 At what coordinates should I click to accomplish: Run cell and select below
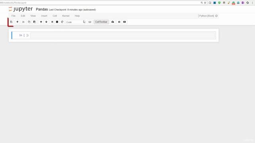[52, 22]
